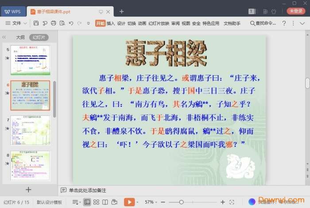Select the 视图 ribbon tab

(186, 23)
